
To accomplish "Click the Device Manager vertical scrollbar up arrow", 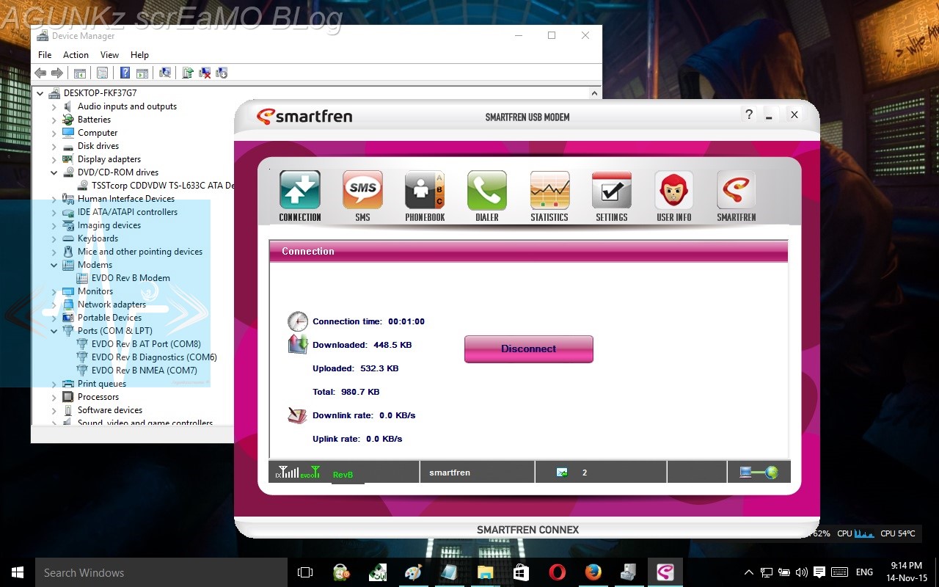I will 595,93.
